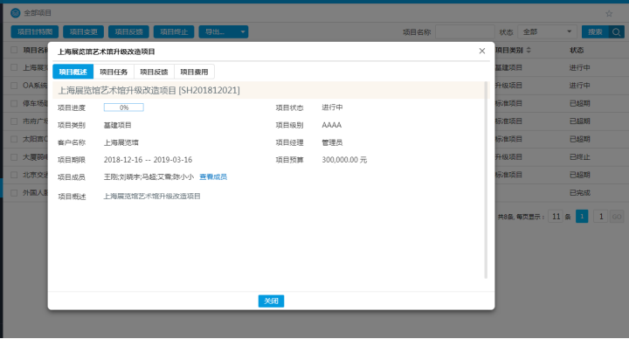This screenshot has width=629, height=339.
Task: Click the 关闭 button in dialog
Action: click(271, 301)
